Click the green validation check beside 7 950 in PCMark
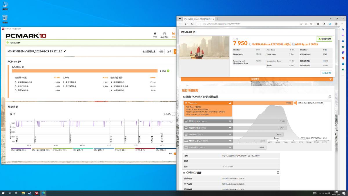The height and width of the screenshot is (196, 348). [x=168, y=71]
